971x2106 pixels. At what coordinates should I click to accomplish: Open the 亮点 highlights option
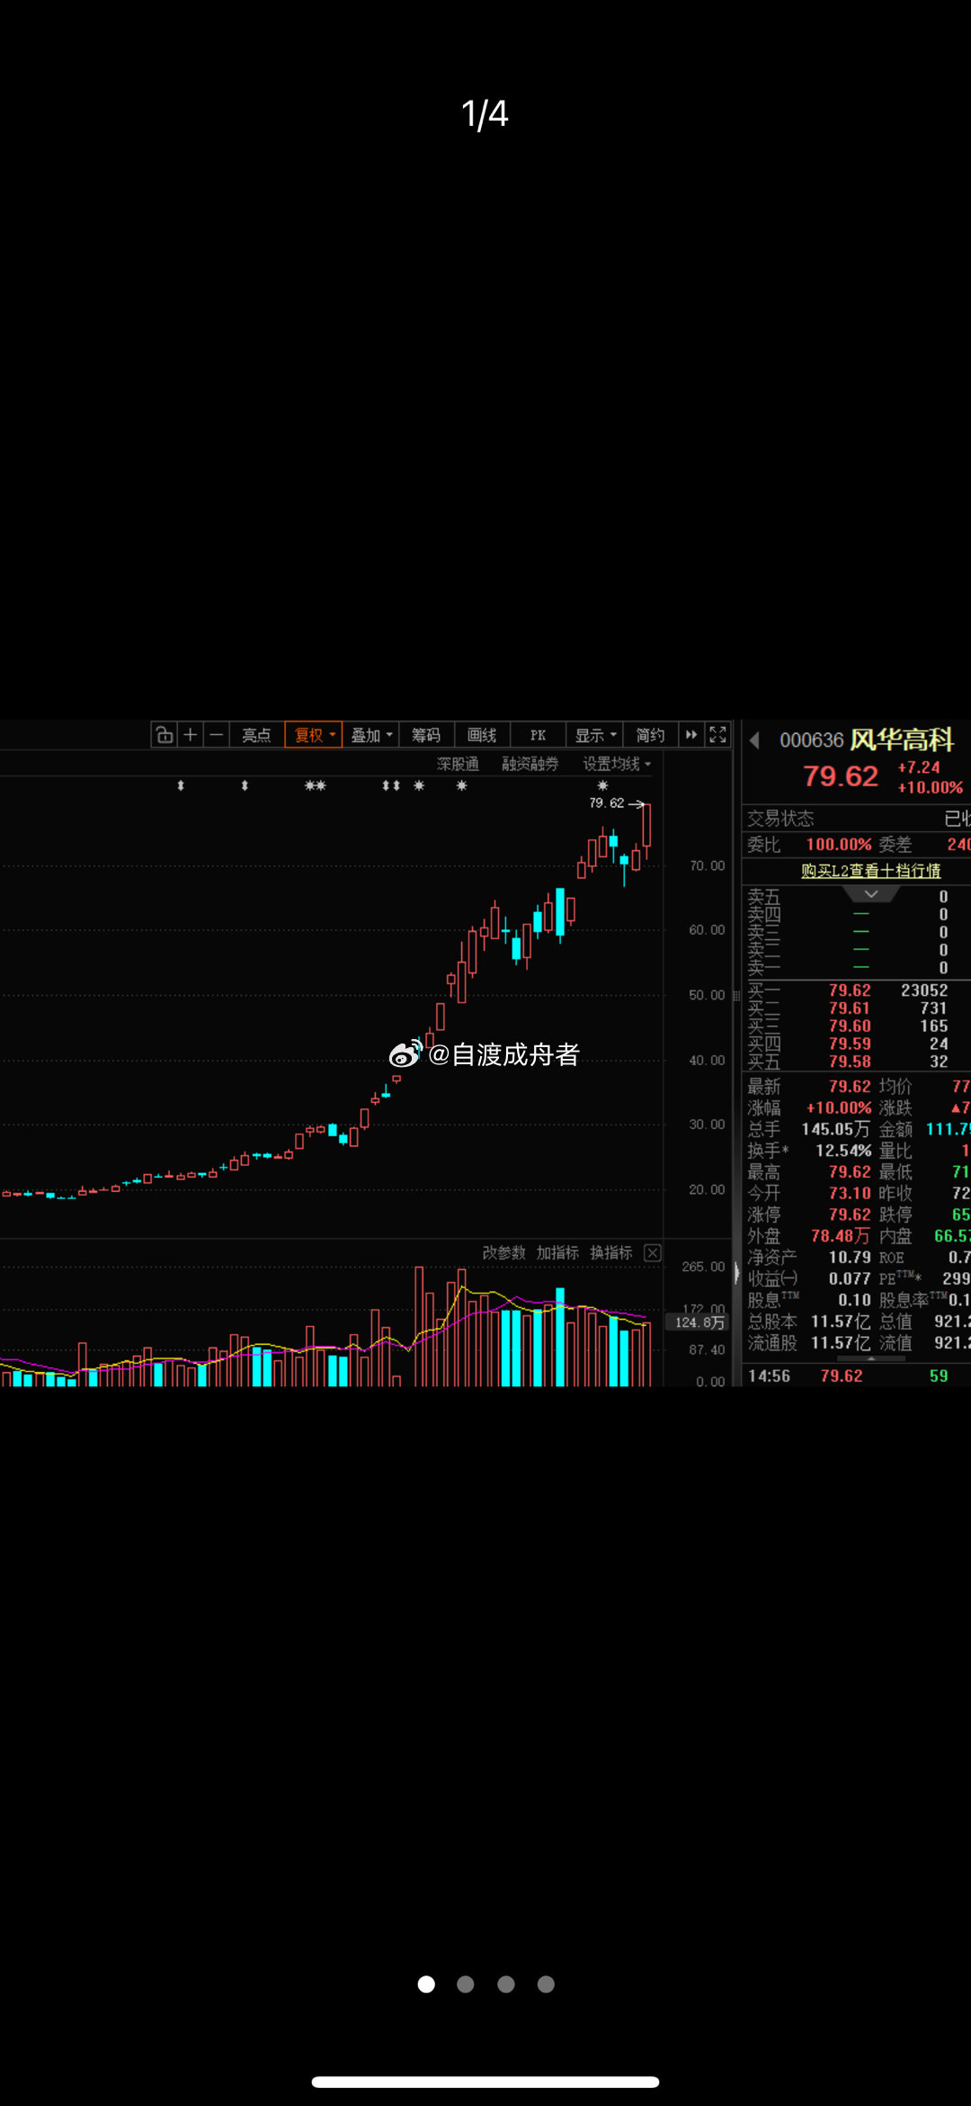click(256, 735)
